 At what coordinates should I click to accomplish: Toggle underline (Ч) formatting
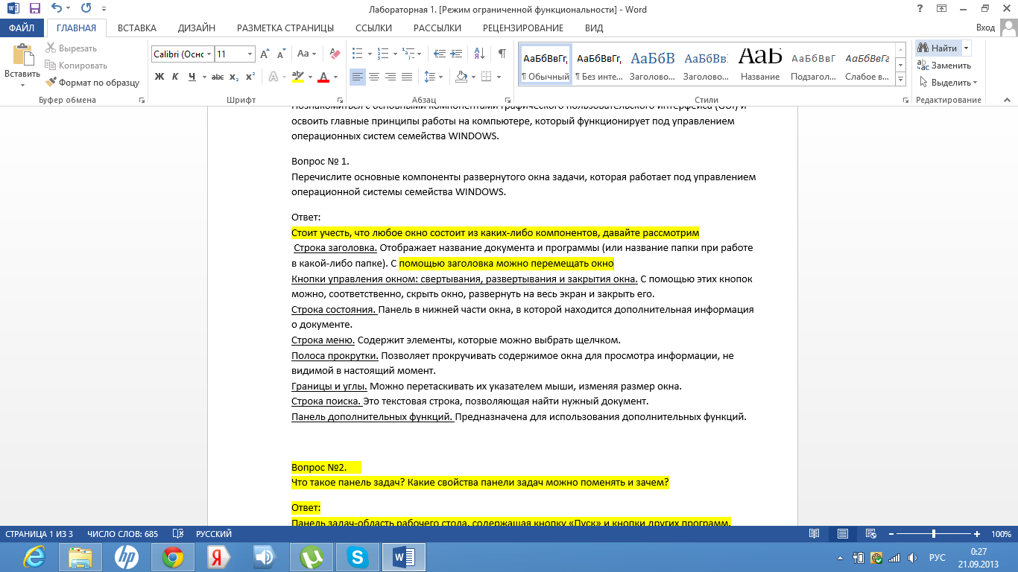point(192,77)
